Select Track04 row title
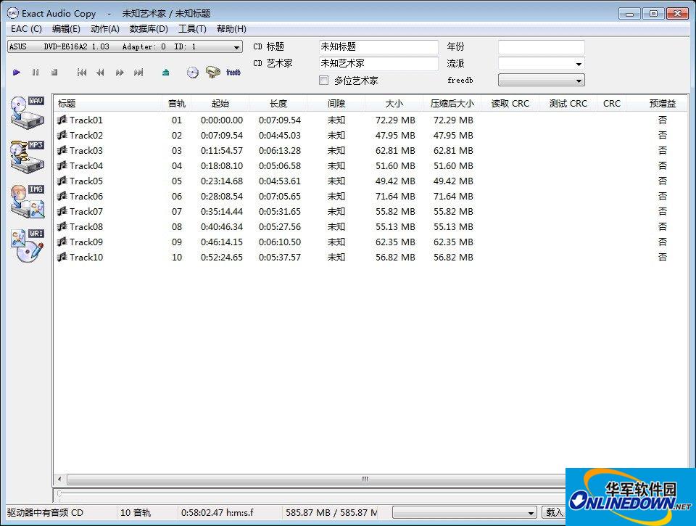 pos(86,165)
